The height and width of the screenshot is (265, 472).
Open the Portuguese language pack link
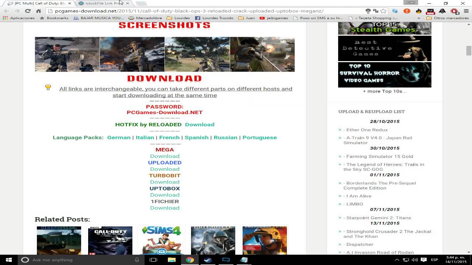point(260,137)
